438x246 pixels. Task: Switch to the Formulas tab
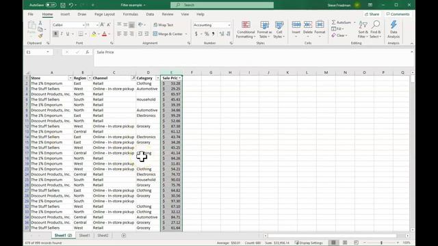(x=131, y=14)
